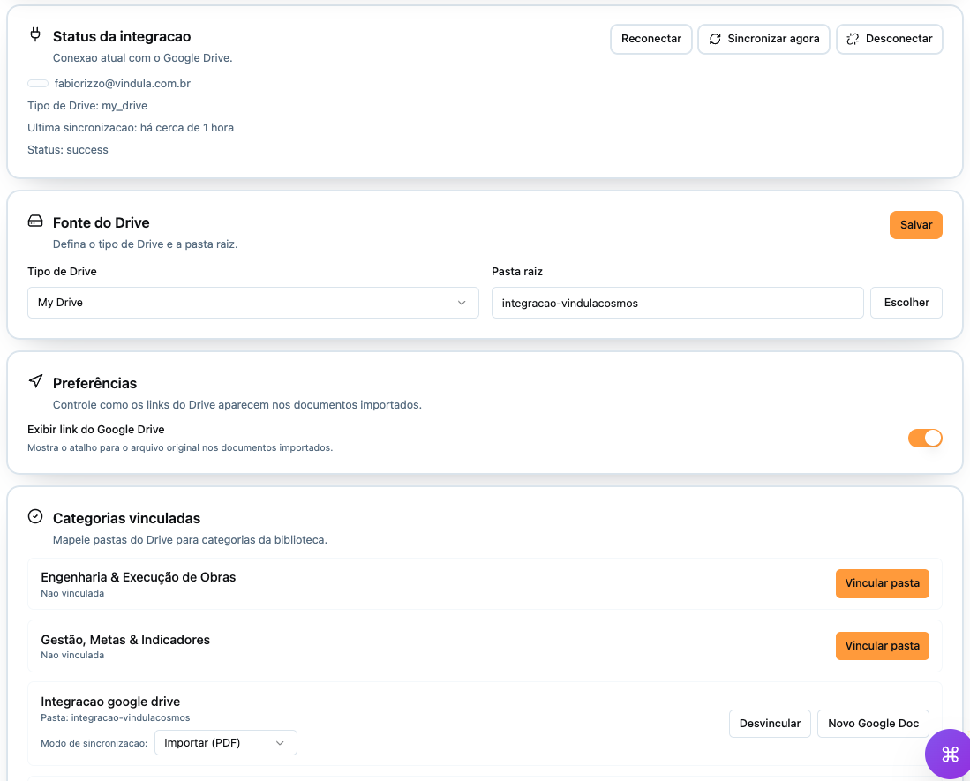This screenshot has height=781, width=970.
Task: Trigger Sincronizar agora to sync now
Action: click(763, 39)
